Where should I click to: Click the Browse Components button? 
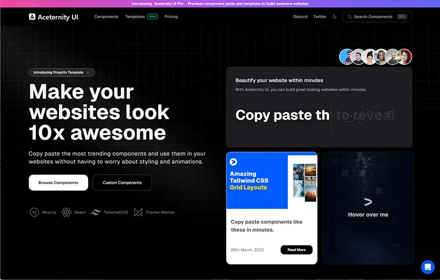click(58, 183)
